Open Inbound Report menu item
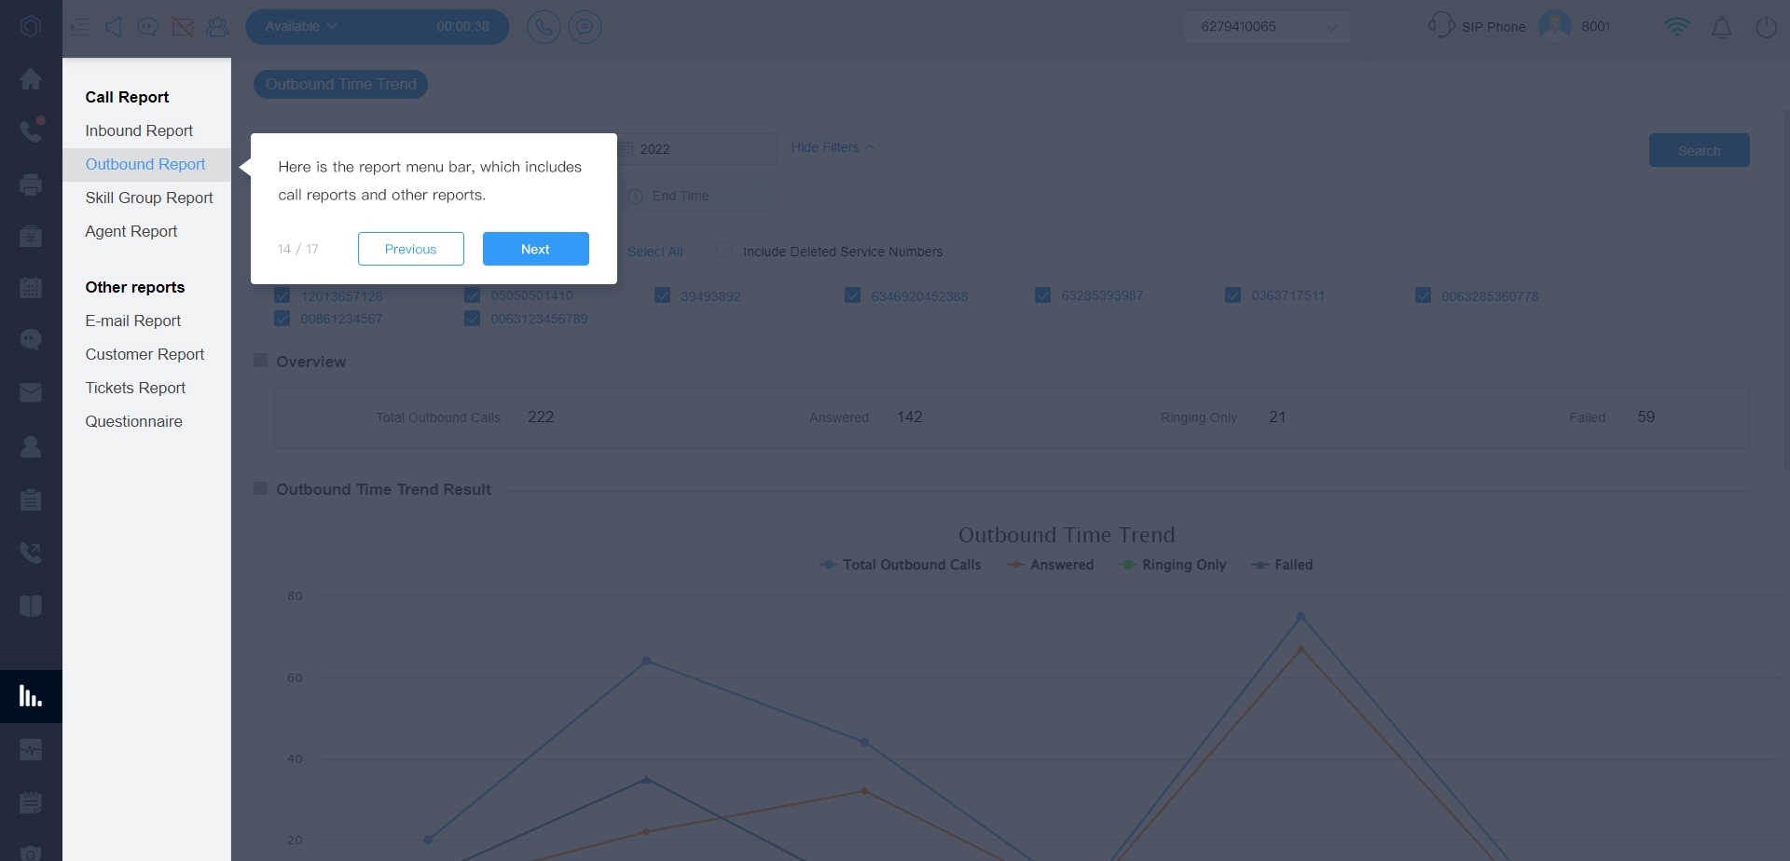 (139, 130)
